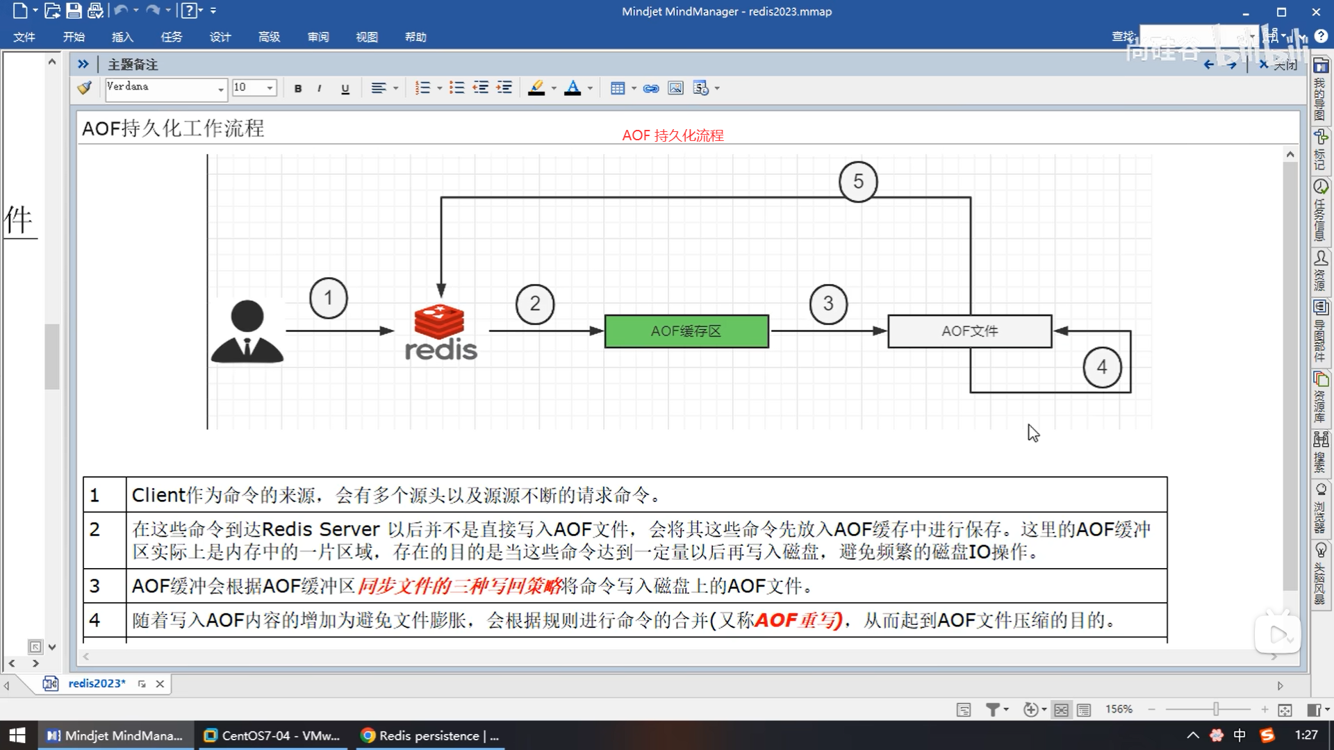
Task: Switch to Redis persistence Chrome taskbar button
Action: pyautogui.click(x=430, y=735)
